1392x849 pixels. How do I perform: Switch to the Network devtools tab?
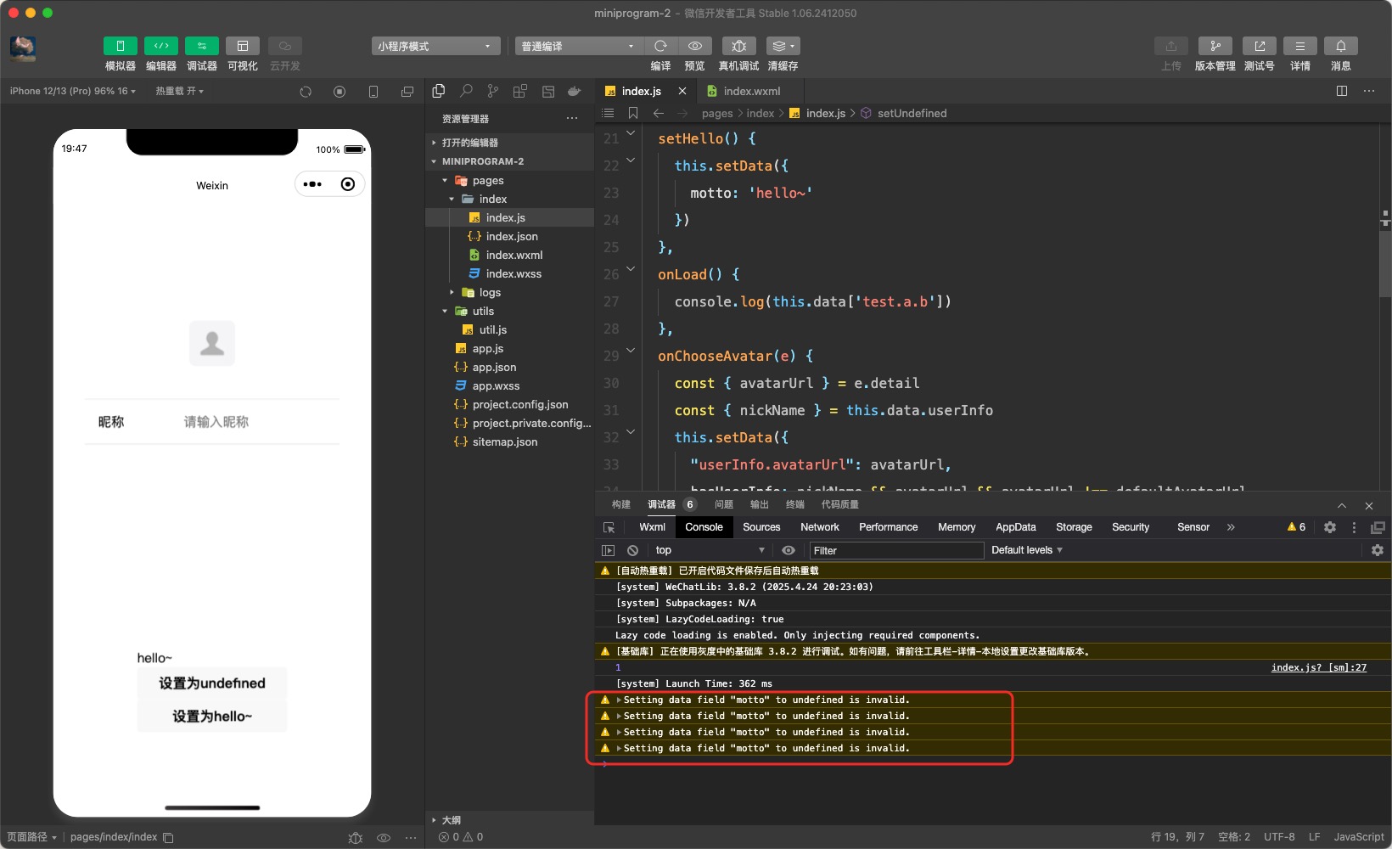820,527
